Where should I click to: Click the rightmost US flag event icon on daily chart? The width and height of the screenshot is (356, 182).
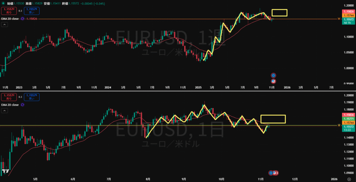click(x=277, y=173)
